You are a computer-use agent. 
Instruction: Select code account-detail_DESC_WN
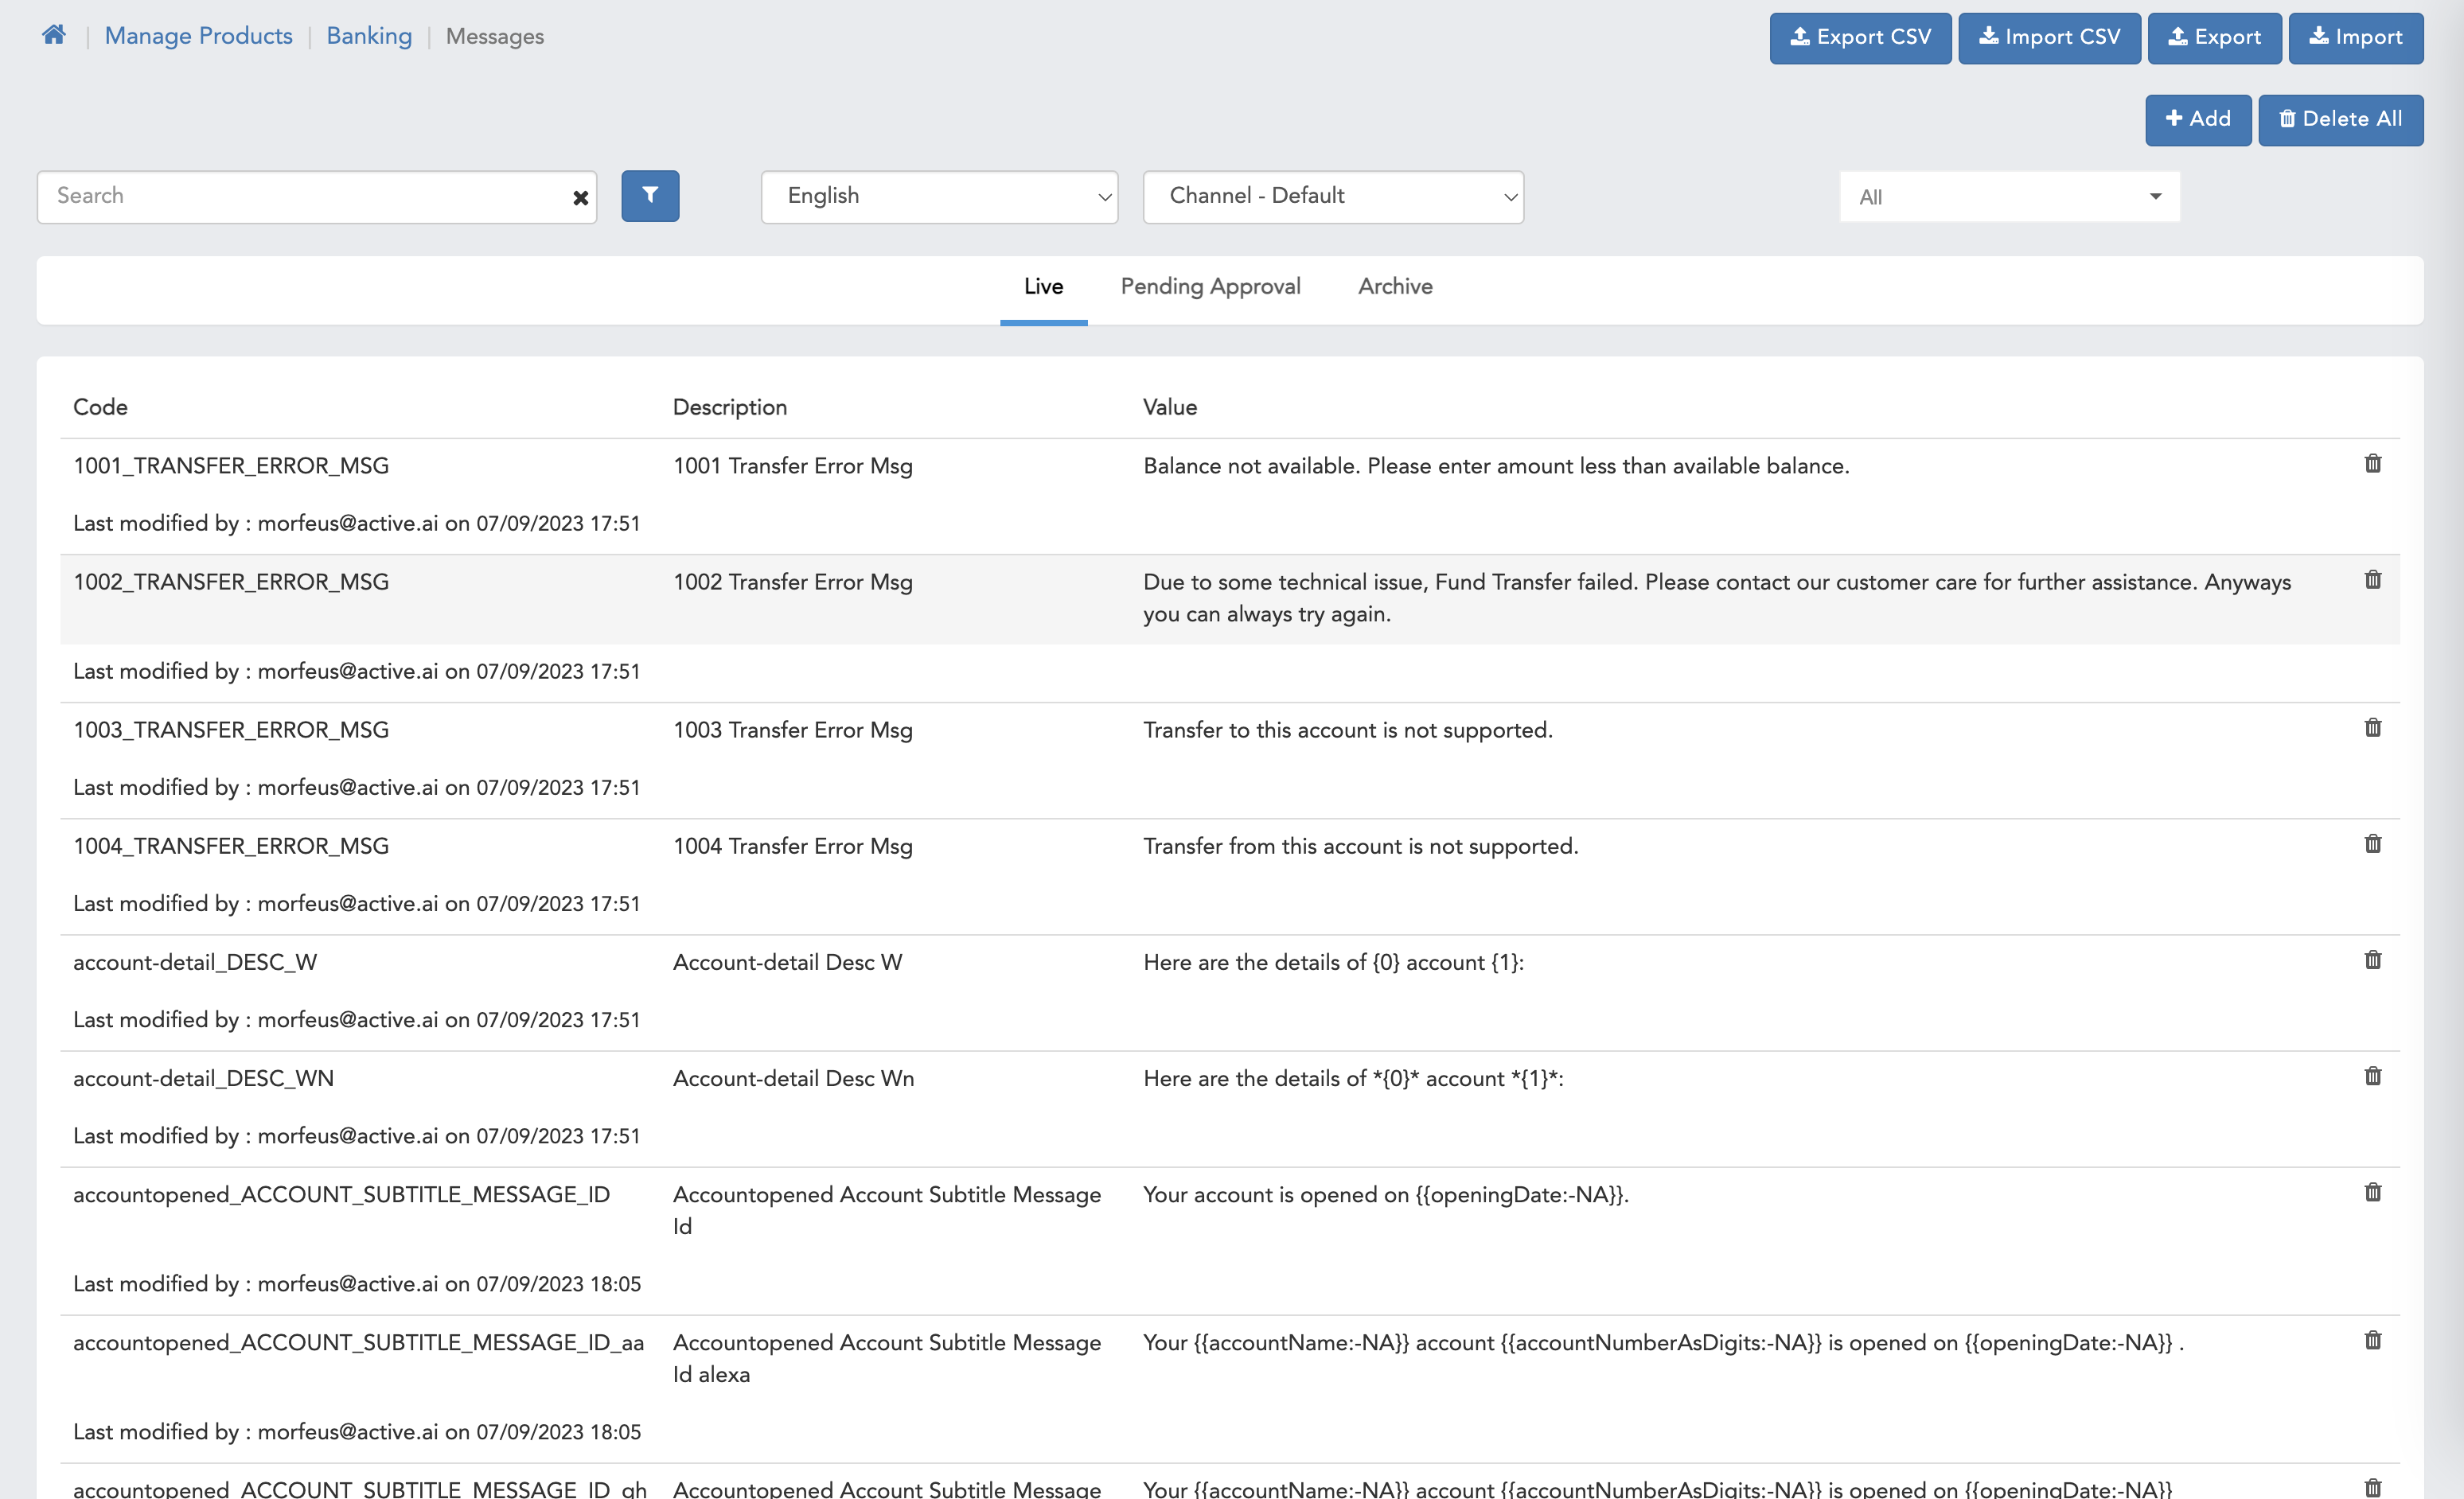203,1078
